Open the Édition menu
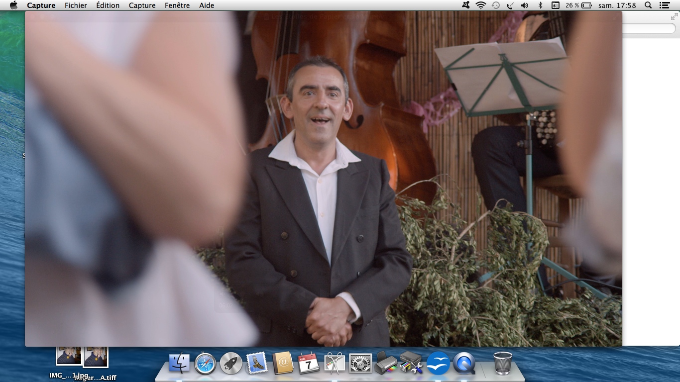680x382 pixels. click(x=108, y=5)
